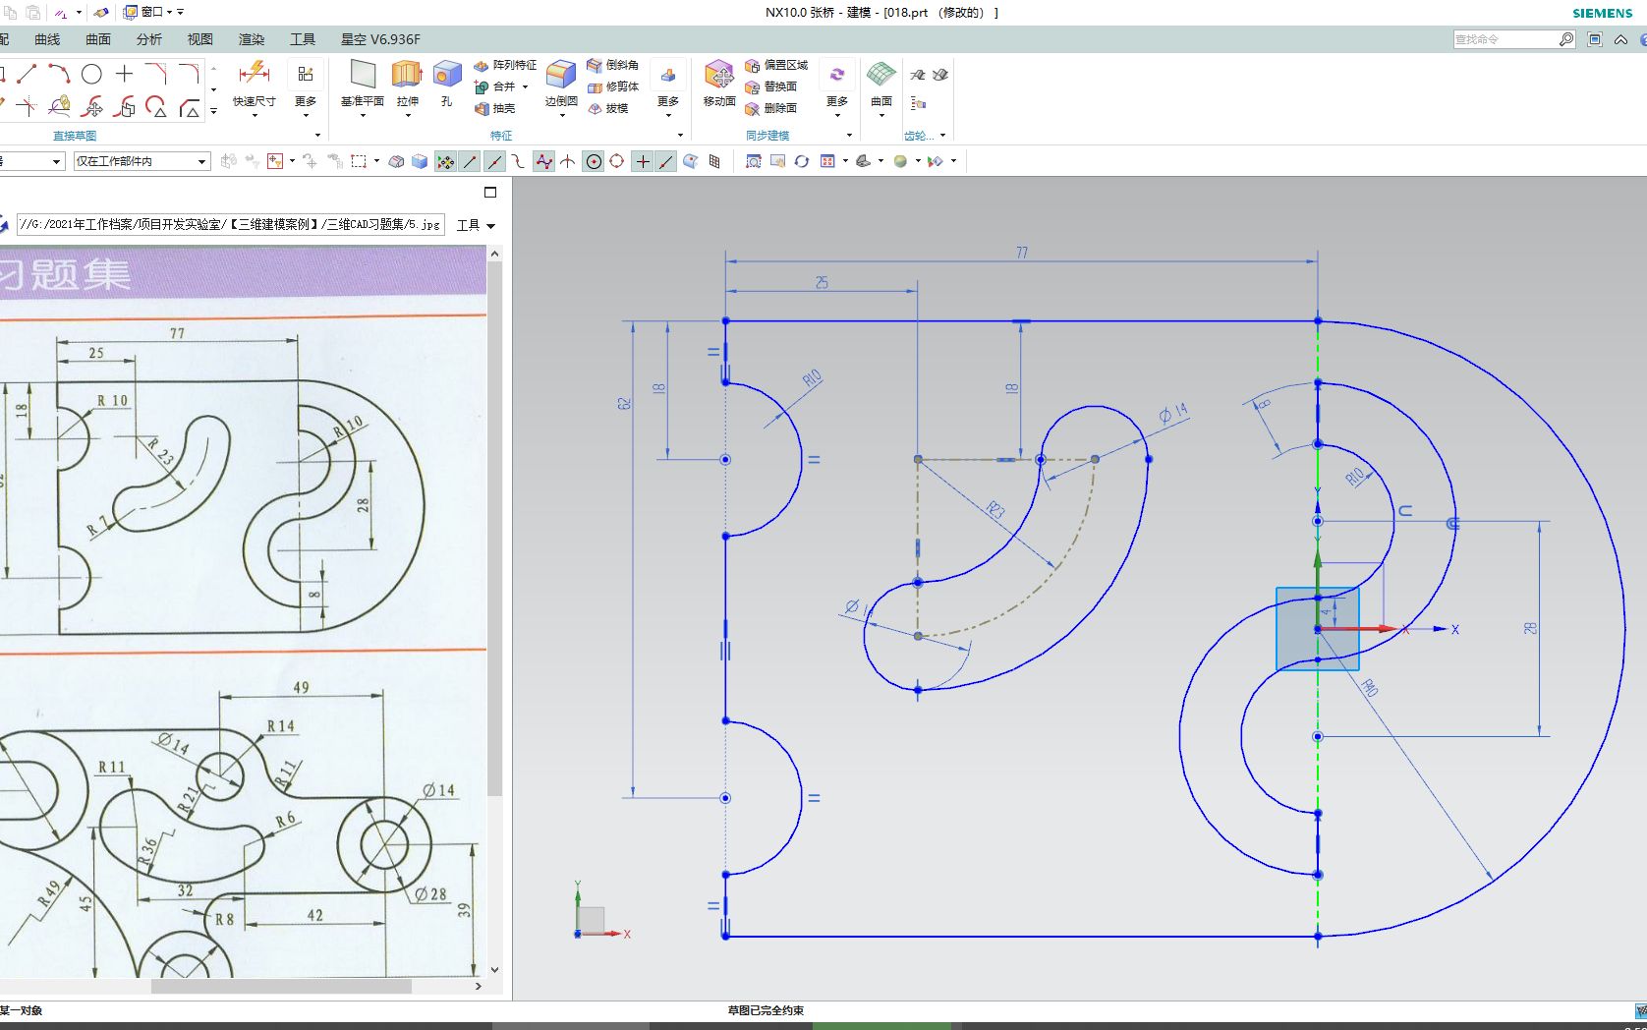This screenshot has width=1647, height=1030.
Task: Open the 仅在工作部件内 scope dropdown
Action: 201,161
